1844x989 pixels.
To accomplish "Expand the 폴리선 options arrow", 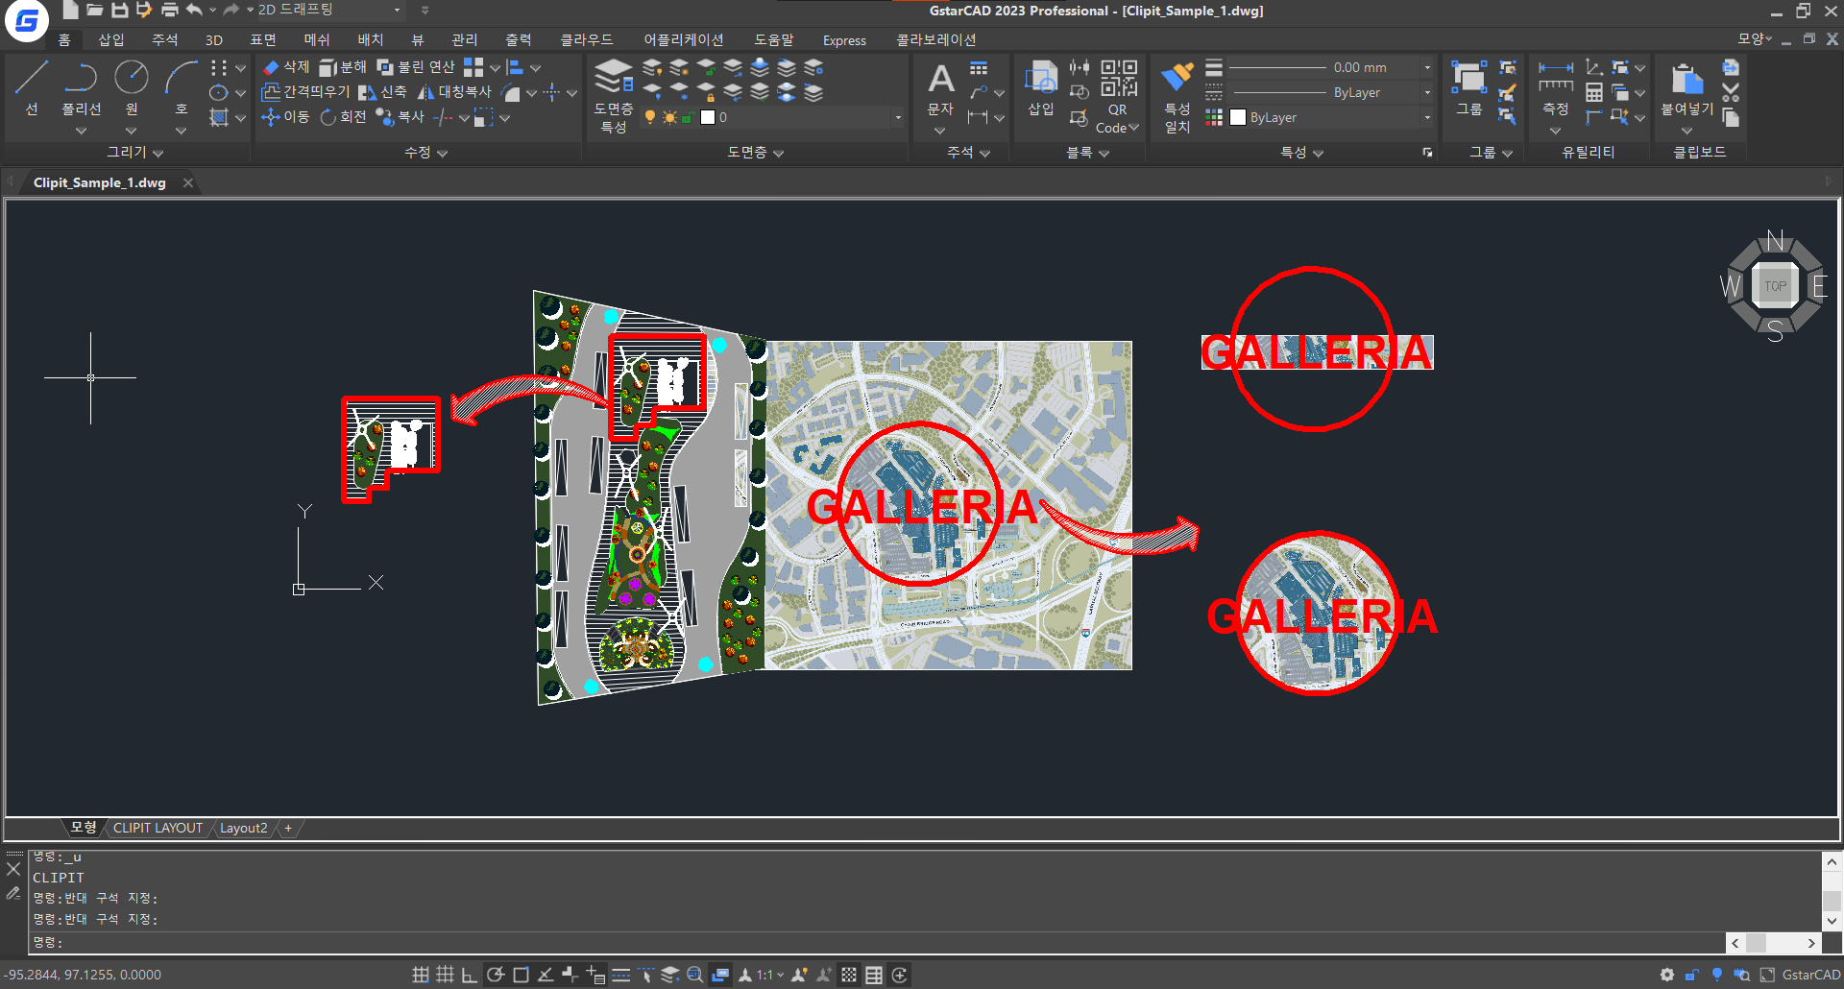I will point(82,131).
